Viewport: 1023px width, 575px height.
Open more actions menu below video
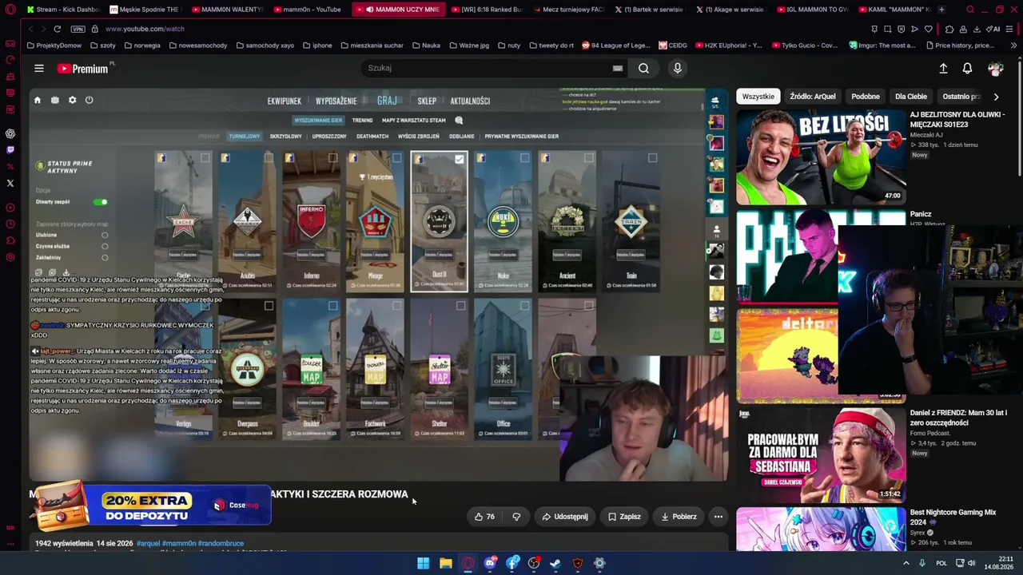click(x=718, y=517)
